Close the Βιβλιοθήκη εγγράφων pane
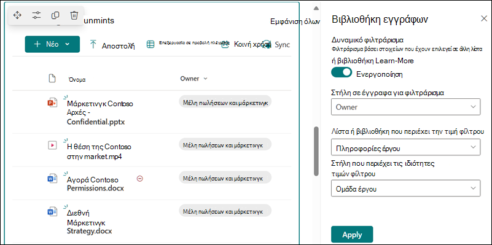 484,18
